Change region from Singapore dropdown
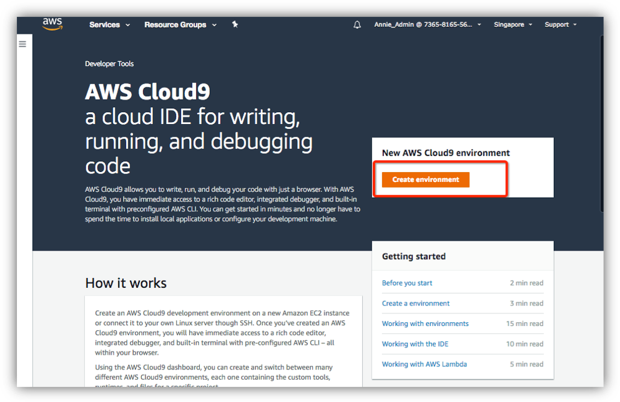620x402 pixels. click(x=513, y=24)
